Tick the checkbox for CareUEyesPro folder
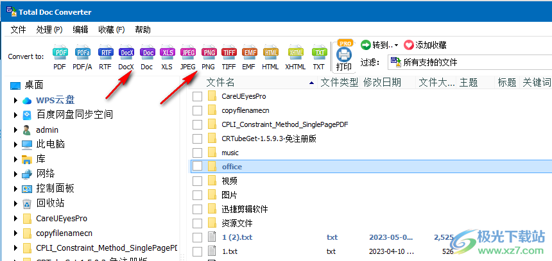Viewport: 552px width, 261px height. [198, 96]
